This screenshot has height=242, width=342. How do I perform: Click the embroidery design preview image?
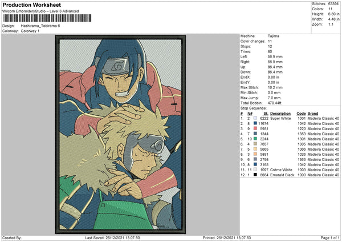120,134
